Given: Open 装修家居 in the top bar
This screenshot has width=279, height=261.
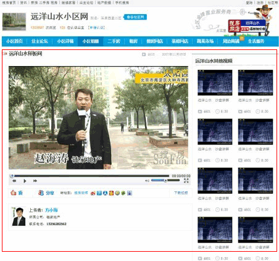Looking at the screenshot, I should tap(69, 2).
